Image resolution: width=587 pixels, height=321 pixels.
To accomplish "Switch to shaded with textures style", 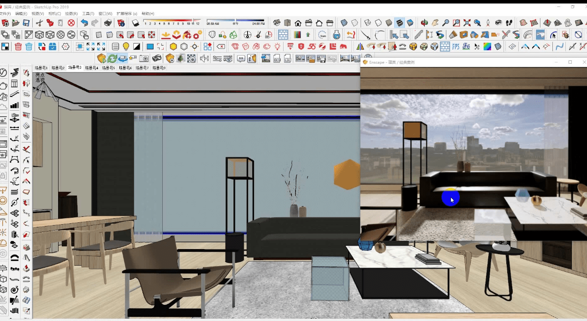I will pos(399,23).
